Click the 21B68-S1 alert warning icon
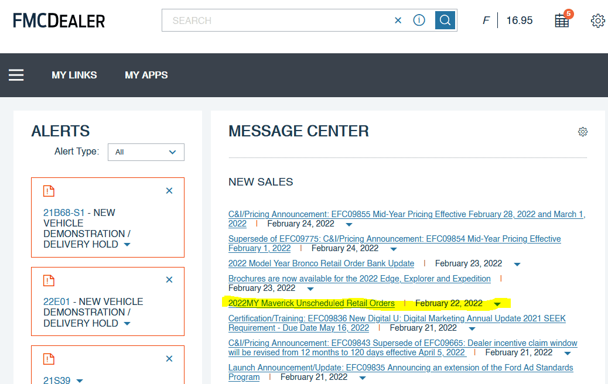Viewport: 608px width, 384px height. click(x=49, y=191)
